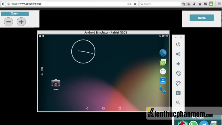Click the SD card notification icon
The height and width of the screenshot is (125, 222).
40,36
